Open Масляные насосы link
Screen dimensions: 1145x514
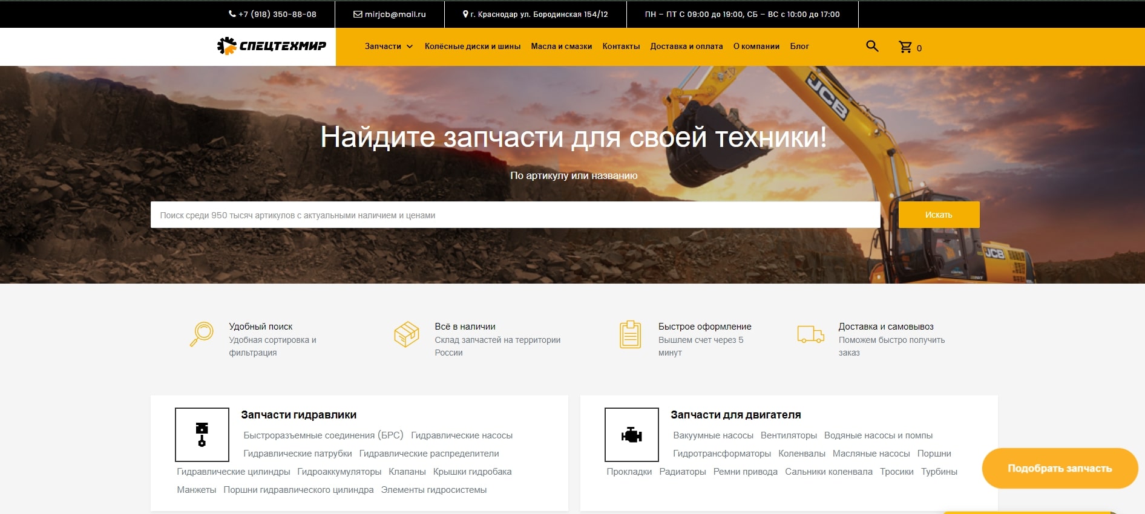[871, 454]
